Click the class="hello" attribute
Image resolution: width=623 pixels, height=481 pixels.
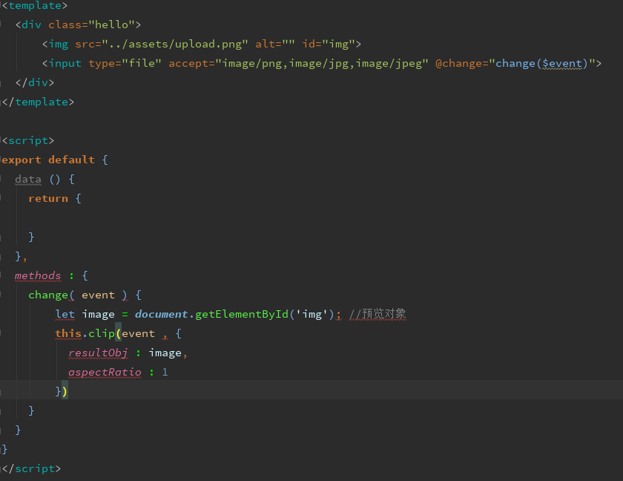[x=91, y=24]
